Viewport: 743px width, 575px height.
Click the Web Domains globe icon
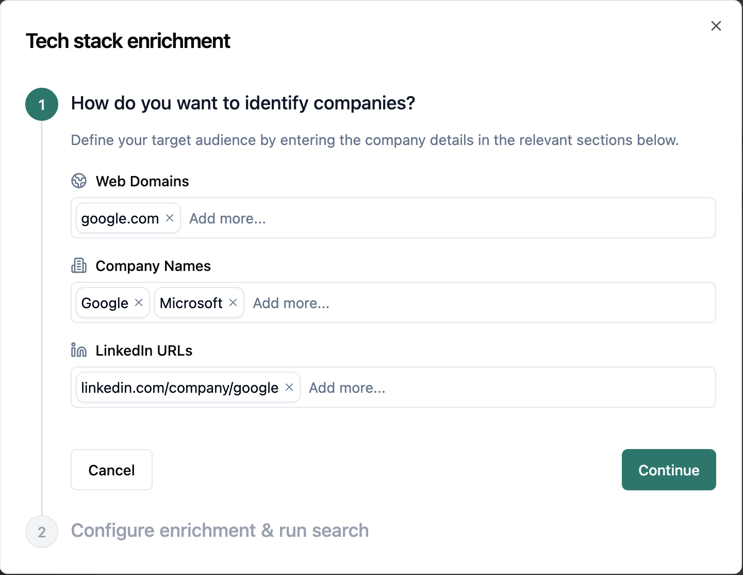[79, 181]
